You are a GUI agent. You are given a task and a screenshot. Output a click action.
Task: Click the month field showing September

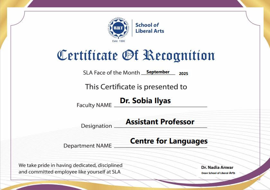(x=158, y=72)
